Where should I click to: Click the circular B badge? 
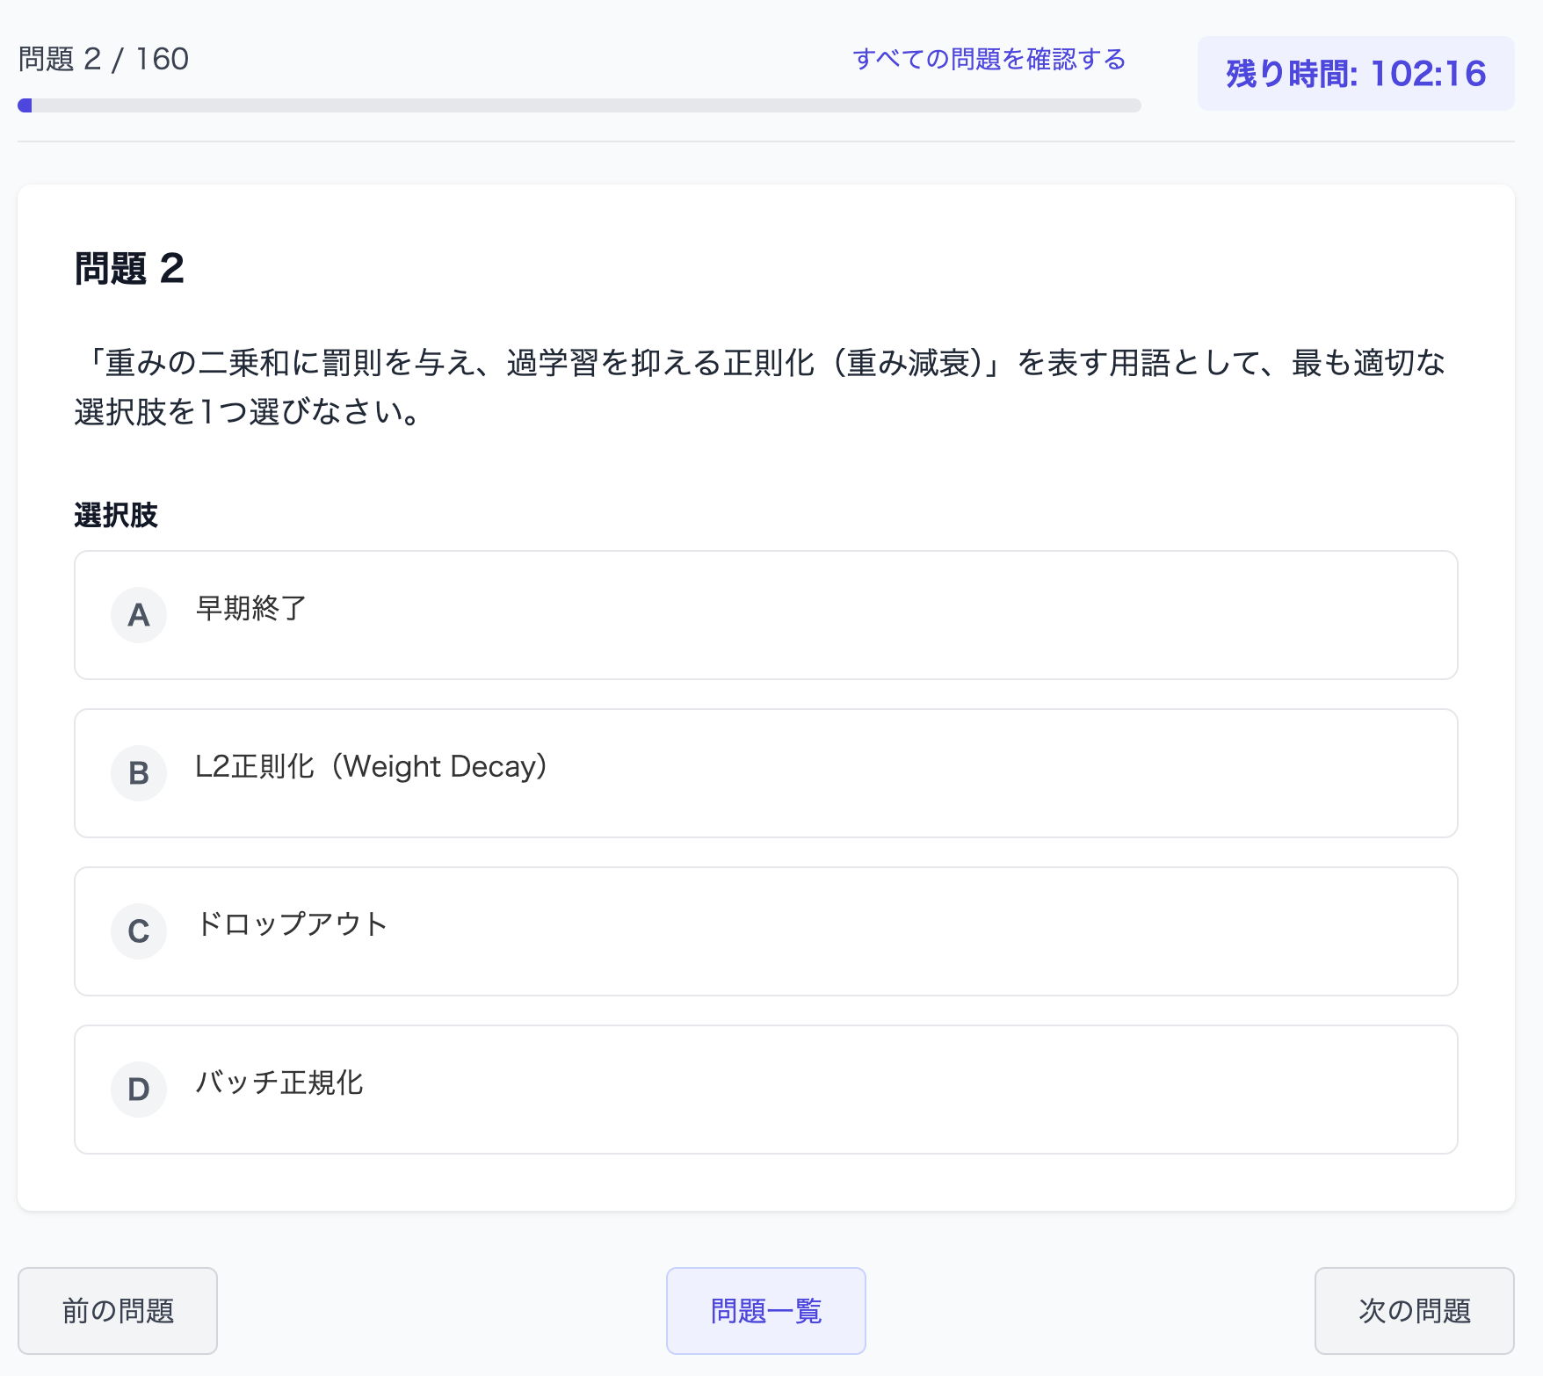click(138, 772)
